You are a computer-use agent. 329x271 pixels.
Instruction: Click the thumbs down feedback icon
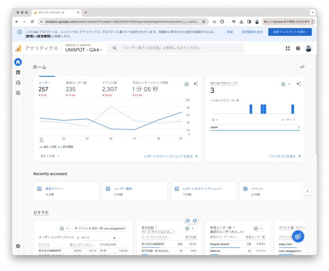click(x=195, y=221)
